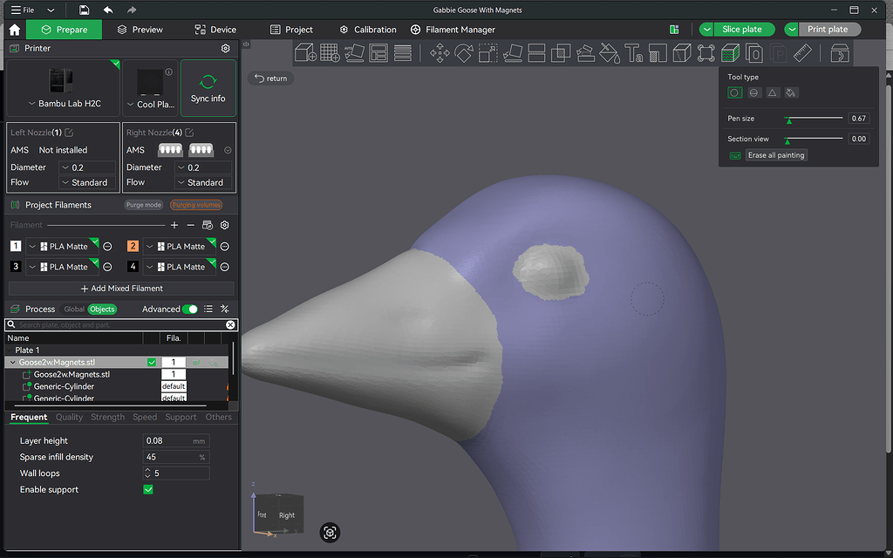Add a filament with plus icon
The image size is (893, 558).
click(x=174, y=225)
